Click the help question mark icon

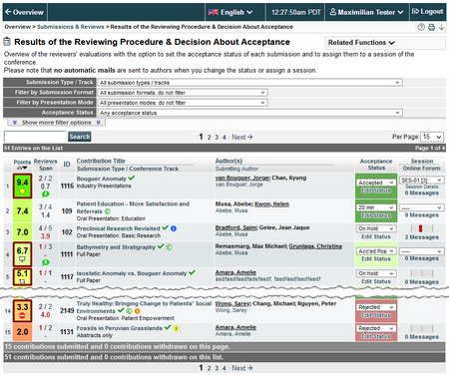point(421,27)
